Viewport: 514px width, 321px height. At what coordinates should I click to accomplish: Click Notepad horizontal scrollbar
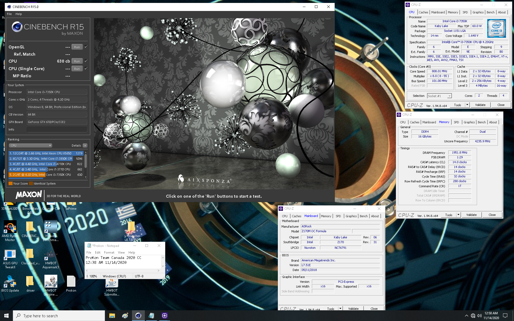point(123,271)
